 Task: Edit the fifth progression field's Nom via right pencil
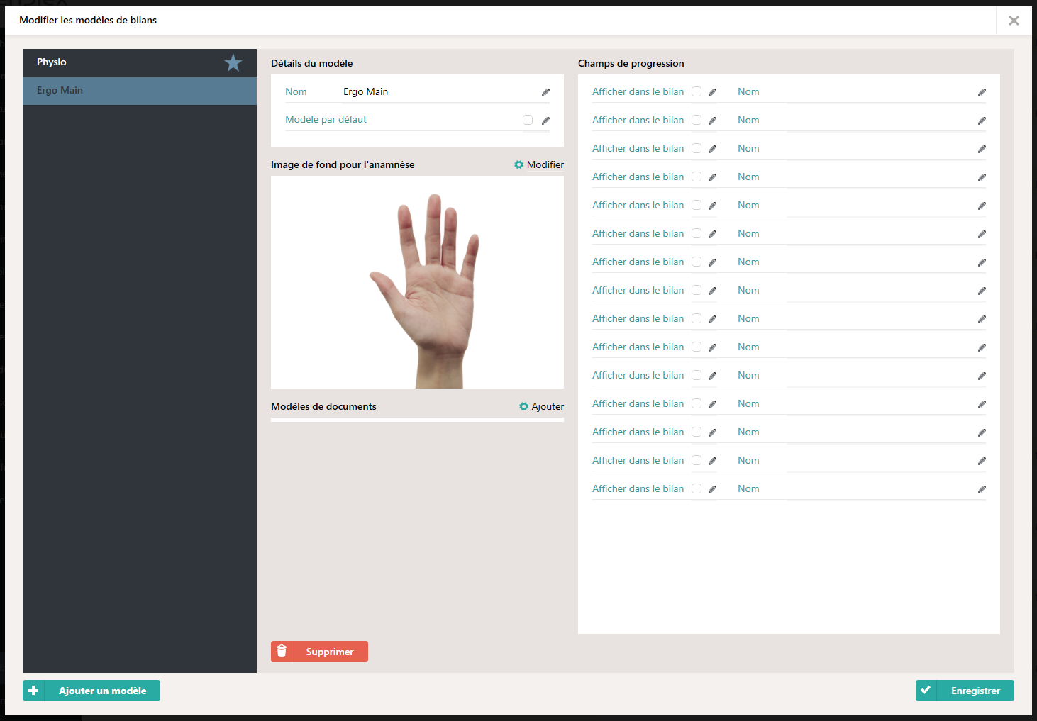point(982,206)
